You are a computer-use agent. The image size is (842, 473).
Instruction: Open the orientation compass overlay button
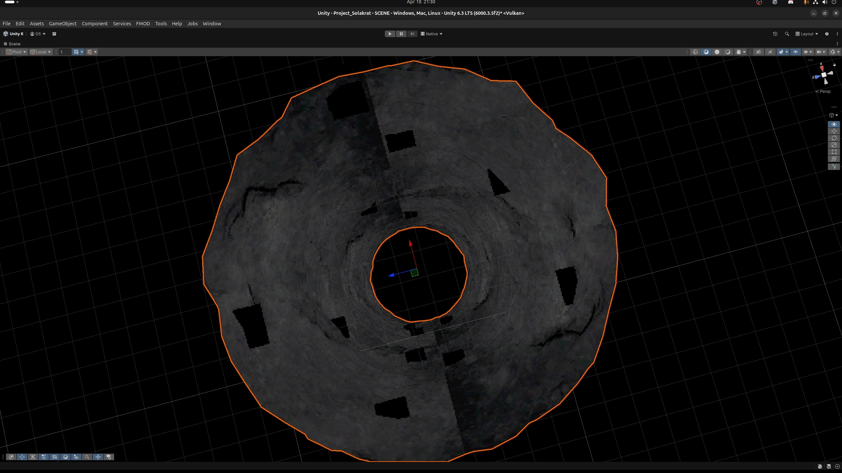[11, 457]
